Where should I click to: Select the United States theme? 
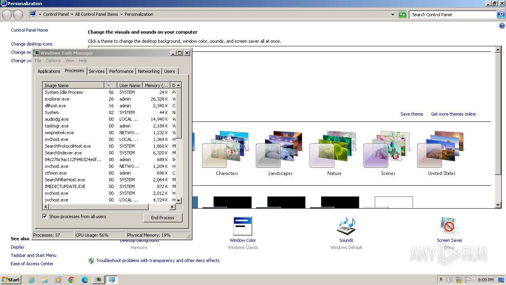click(442, 154)
